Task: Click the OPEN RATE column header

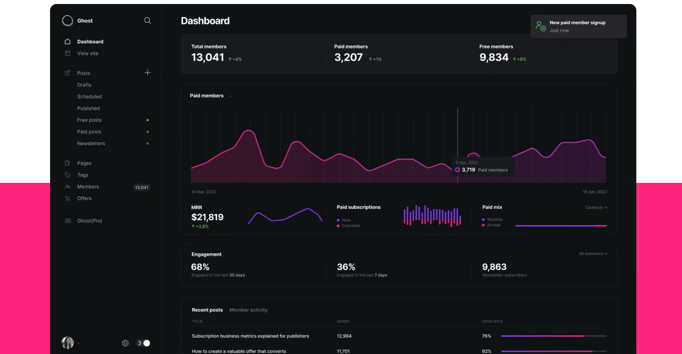Action: 492,322
